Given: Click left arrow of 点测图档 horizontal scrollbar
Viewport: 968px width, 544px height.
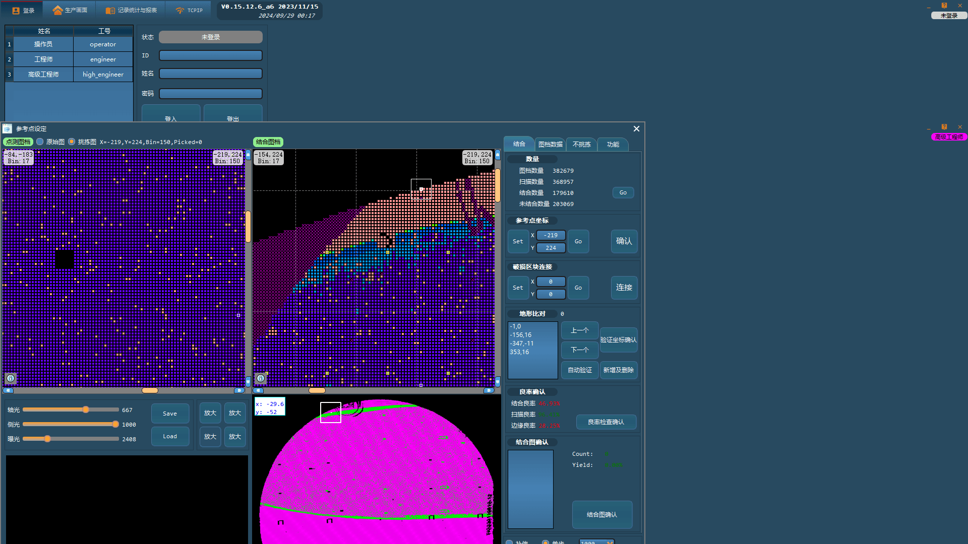Looking at the screenshot, I should [x=8, y=390].
